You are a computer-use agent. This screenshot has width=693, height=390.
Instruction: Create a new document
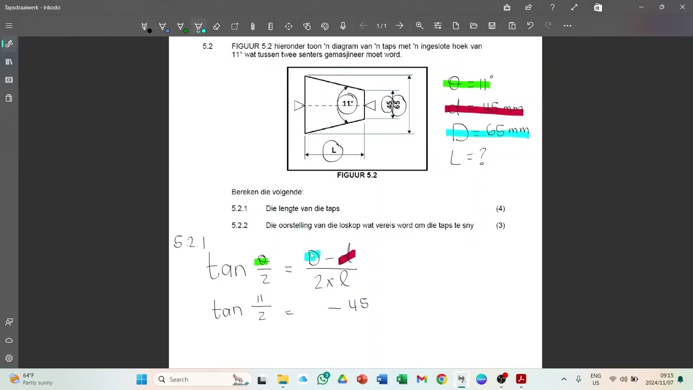(x=456, y=26)
